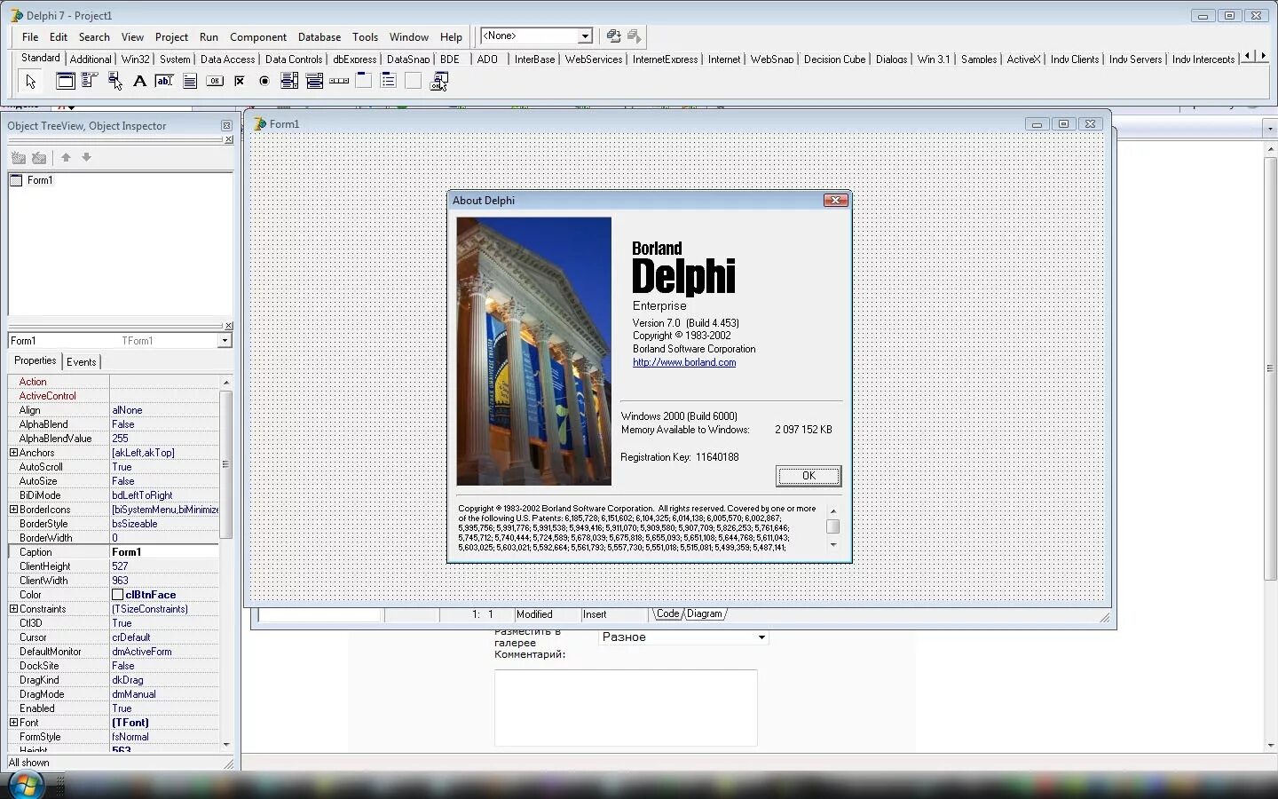Pick the ScrollBar component icon

coord(339,81)
